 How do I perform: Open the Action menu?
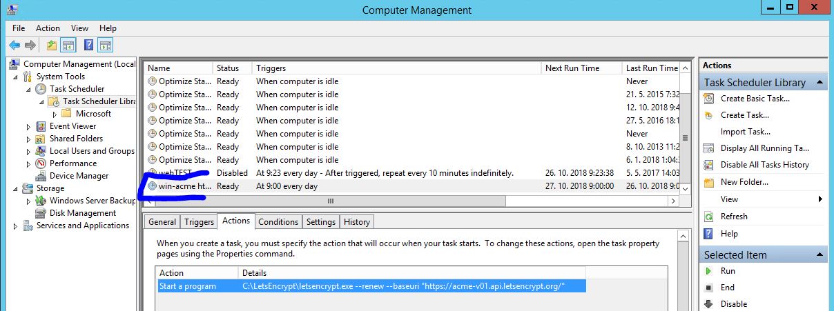(x=48, y=28)
